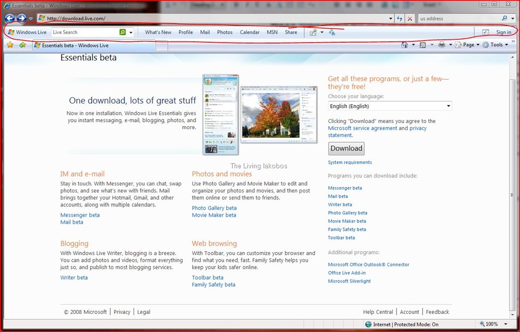Viewport: 520px width, 332px height.
Task: Open Favorites Center star icon
Action: click(10, 45)
